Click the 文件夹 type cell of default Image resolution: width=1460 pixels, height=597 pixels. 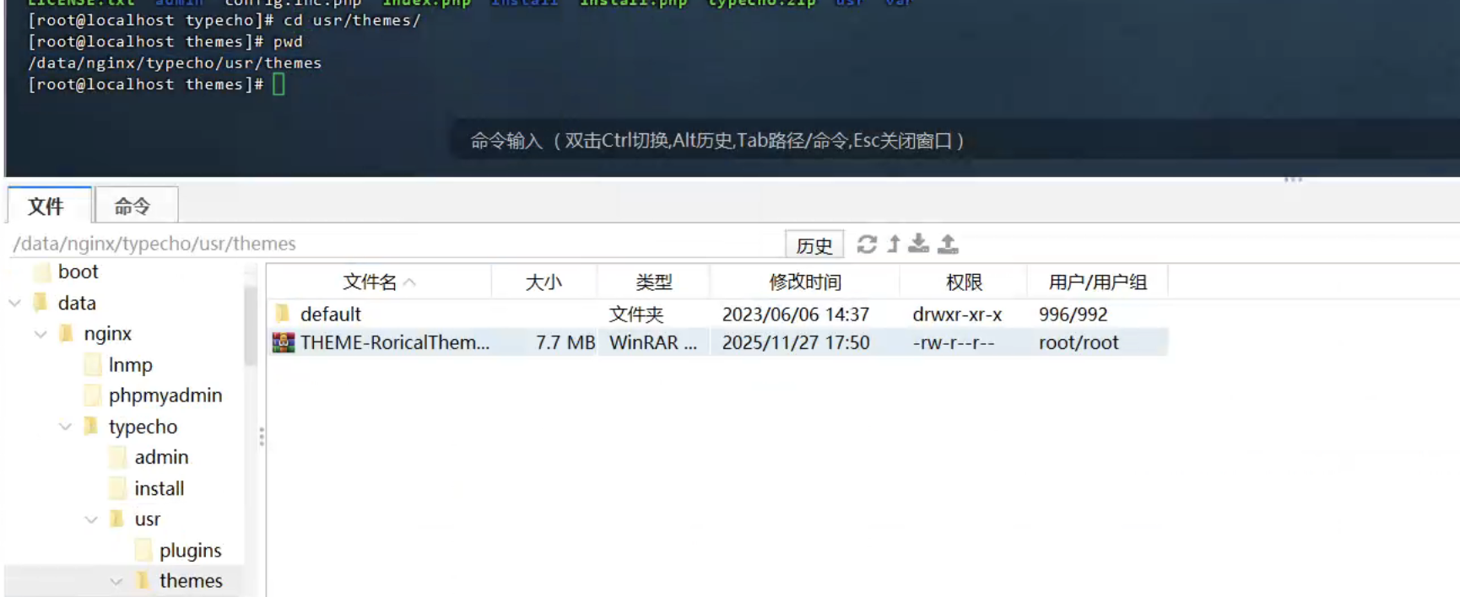[636, 314]
